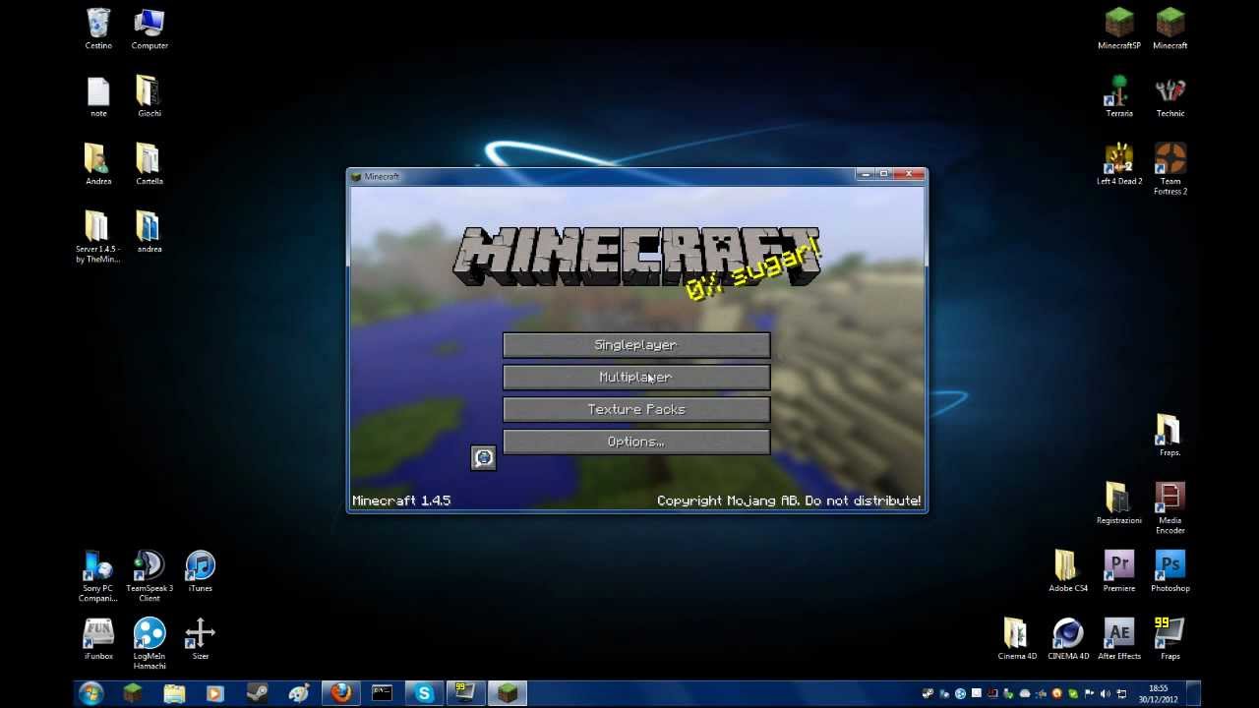The width and height of the screenshot is (1259, 708).
Task: Select the iTunes shortcut
Action: pos(201,571)
